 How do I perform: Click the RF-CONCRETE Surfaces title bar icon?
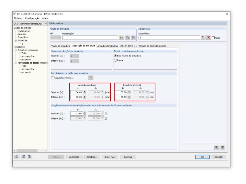[x=15, y=14]
